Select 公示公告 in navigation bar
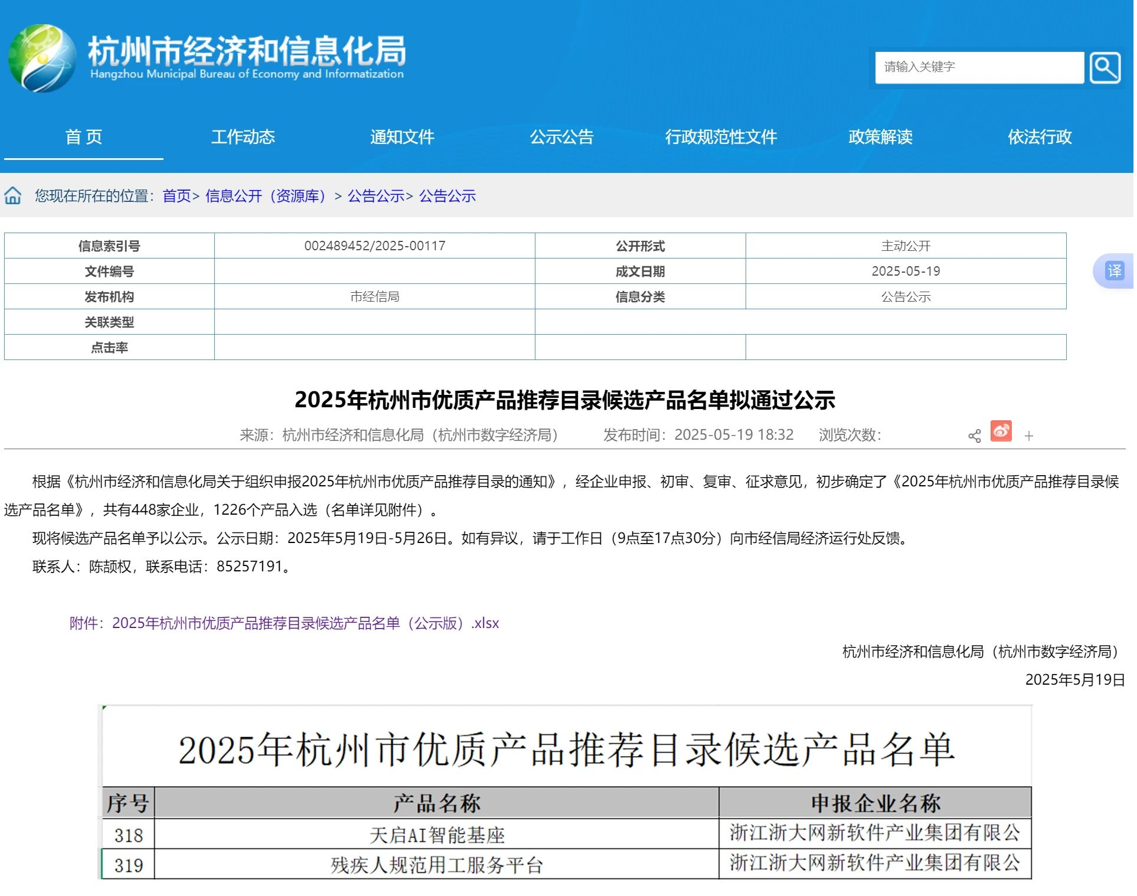Screen dimensions: 1137x896 [x=563, y=137]
